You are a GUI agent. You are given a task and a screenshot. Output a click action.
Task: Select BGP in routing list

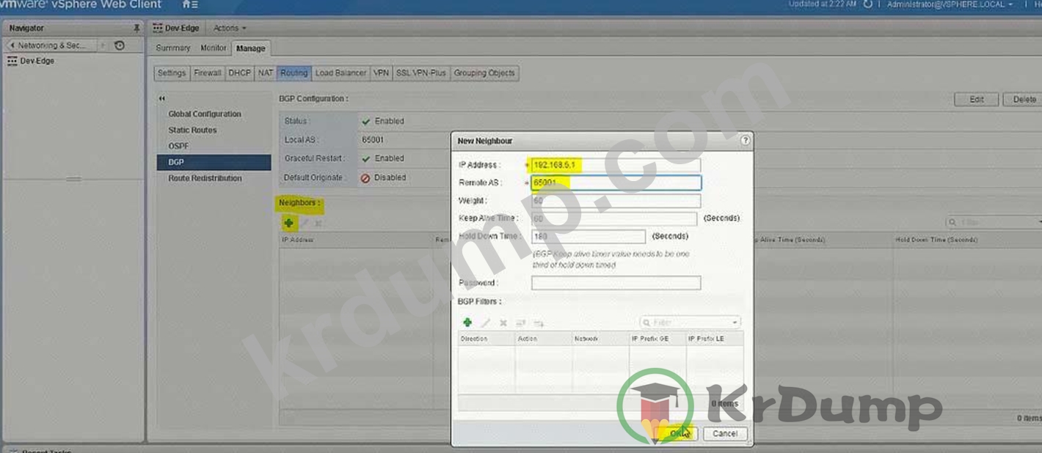214,162
